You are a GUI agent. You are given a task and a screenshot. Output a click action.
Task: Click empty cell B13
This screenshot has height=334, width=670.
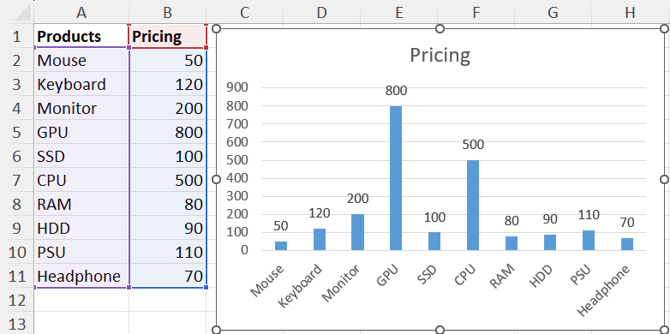point(168,323)
